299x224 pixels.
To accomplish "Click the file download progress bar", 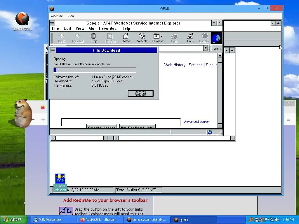I will coord(95,70).
